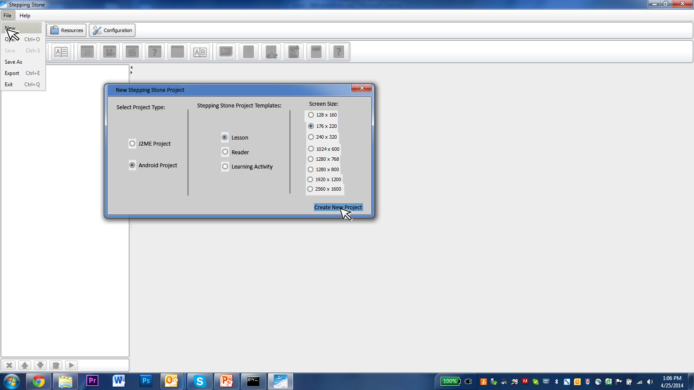The image size is (694, 390).
Task: Open the File menu
Action: pyautogui.click(x=8, y=15)
